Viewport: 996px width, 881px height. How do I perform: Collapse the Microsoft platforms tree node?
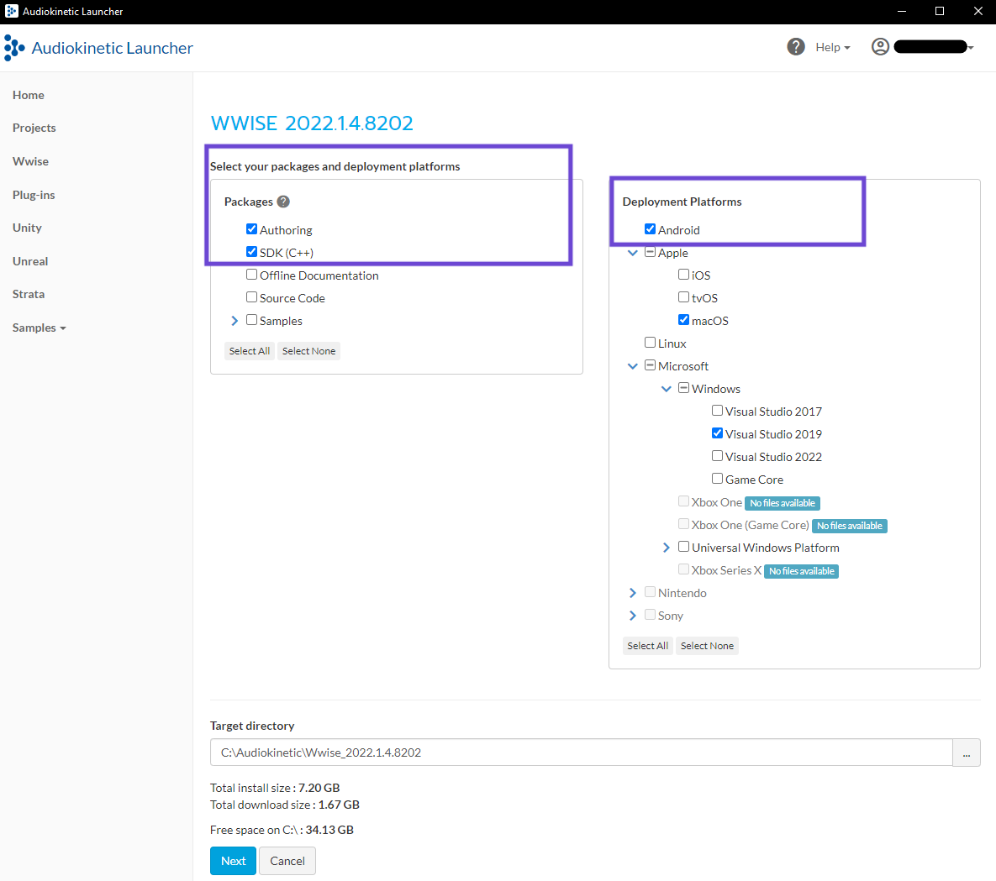632,365
